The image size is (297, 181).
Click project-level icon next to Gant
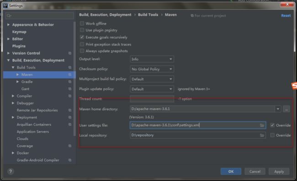70,89
